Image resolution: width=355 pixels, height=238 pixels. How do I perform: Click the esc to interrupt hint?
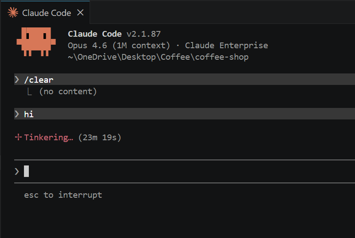click(x=63, y=195)
